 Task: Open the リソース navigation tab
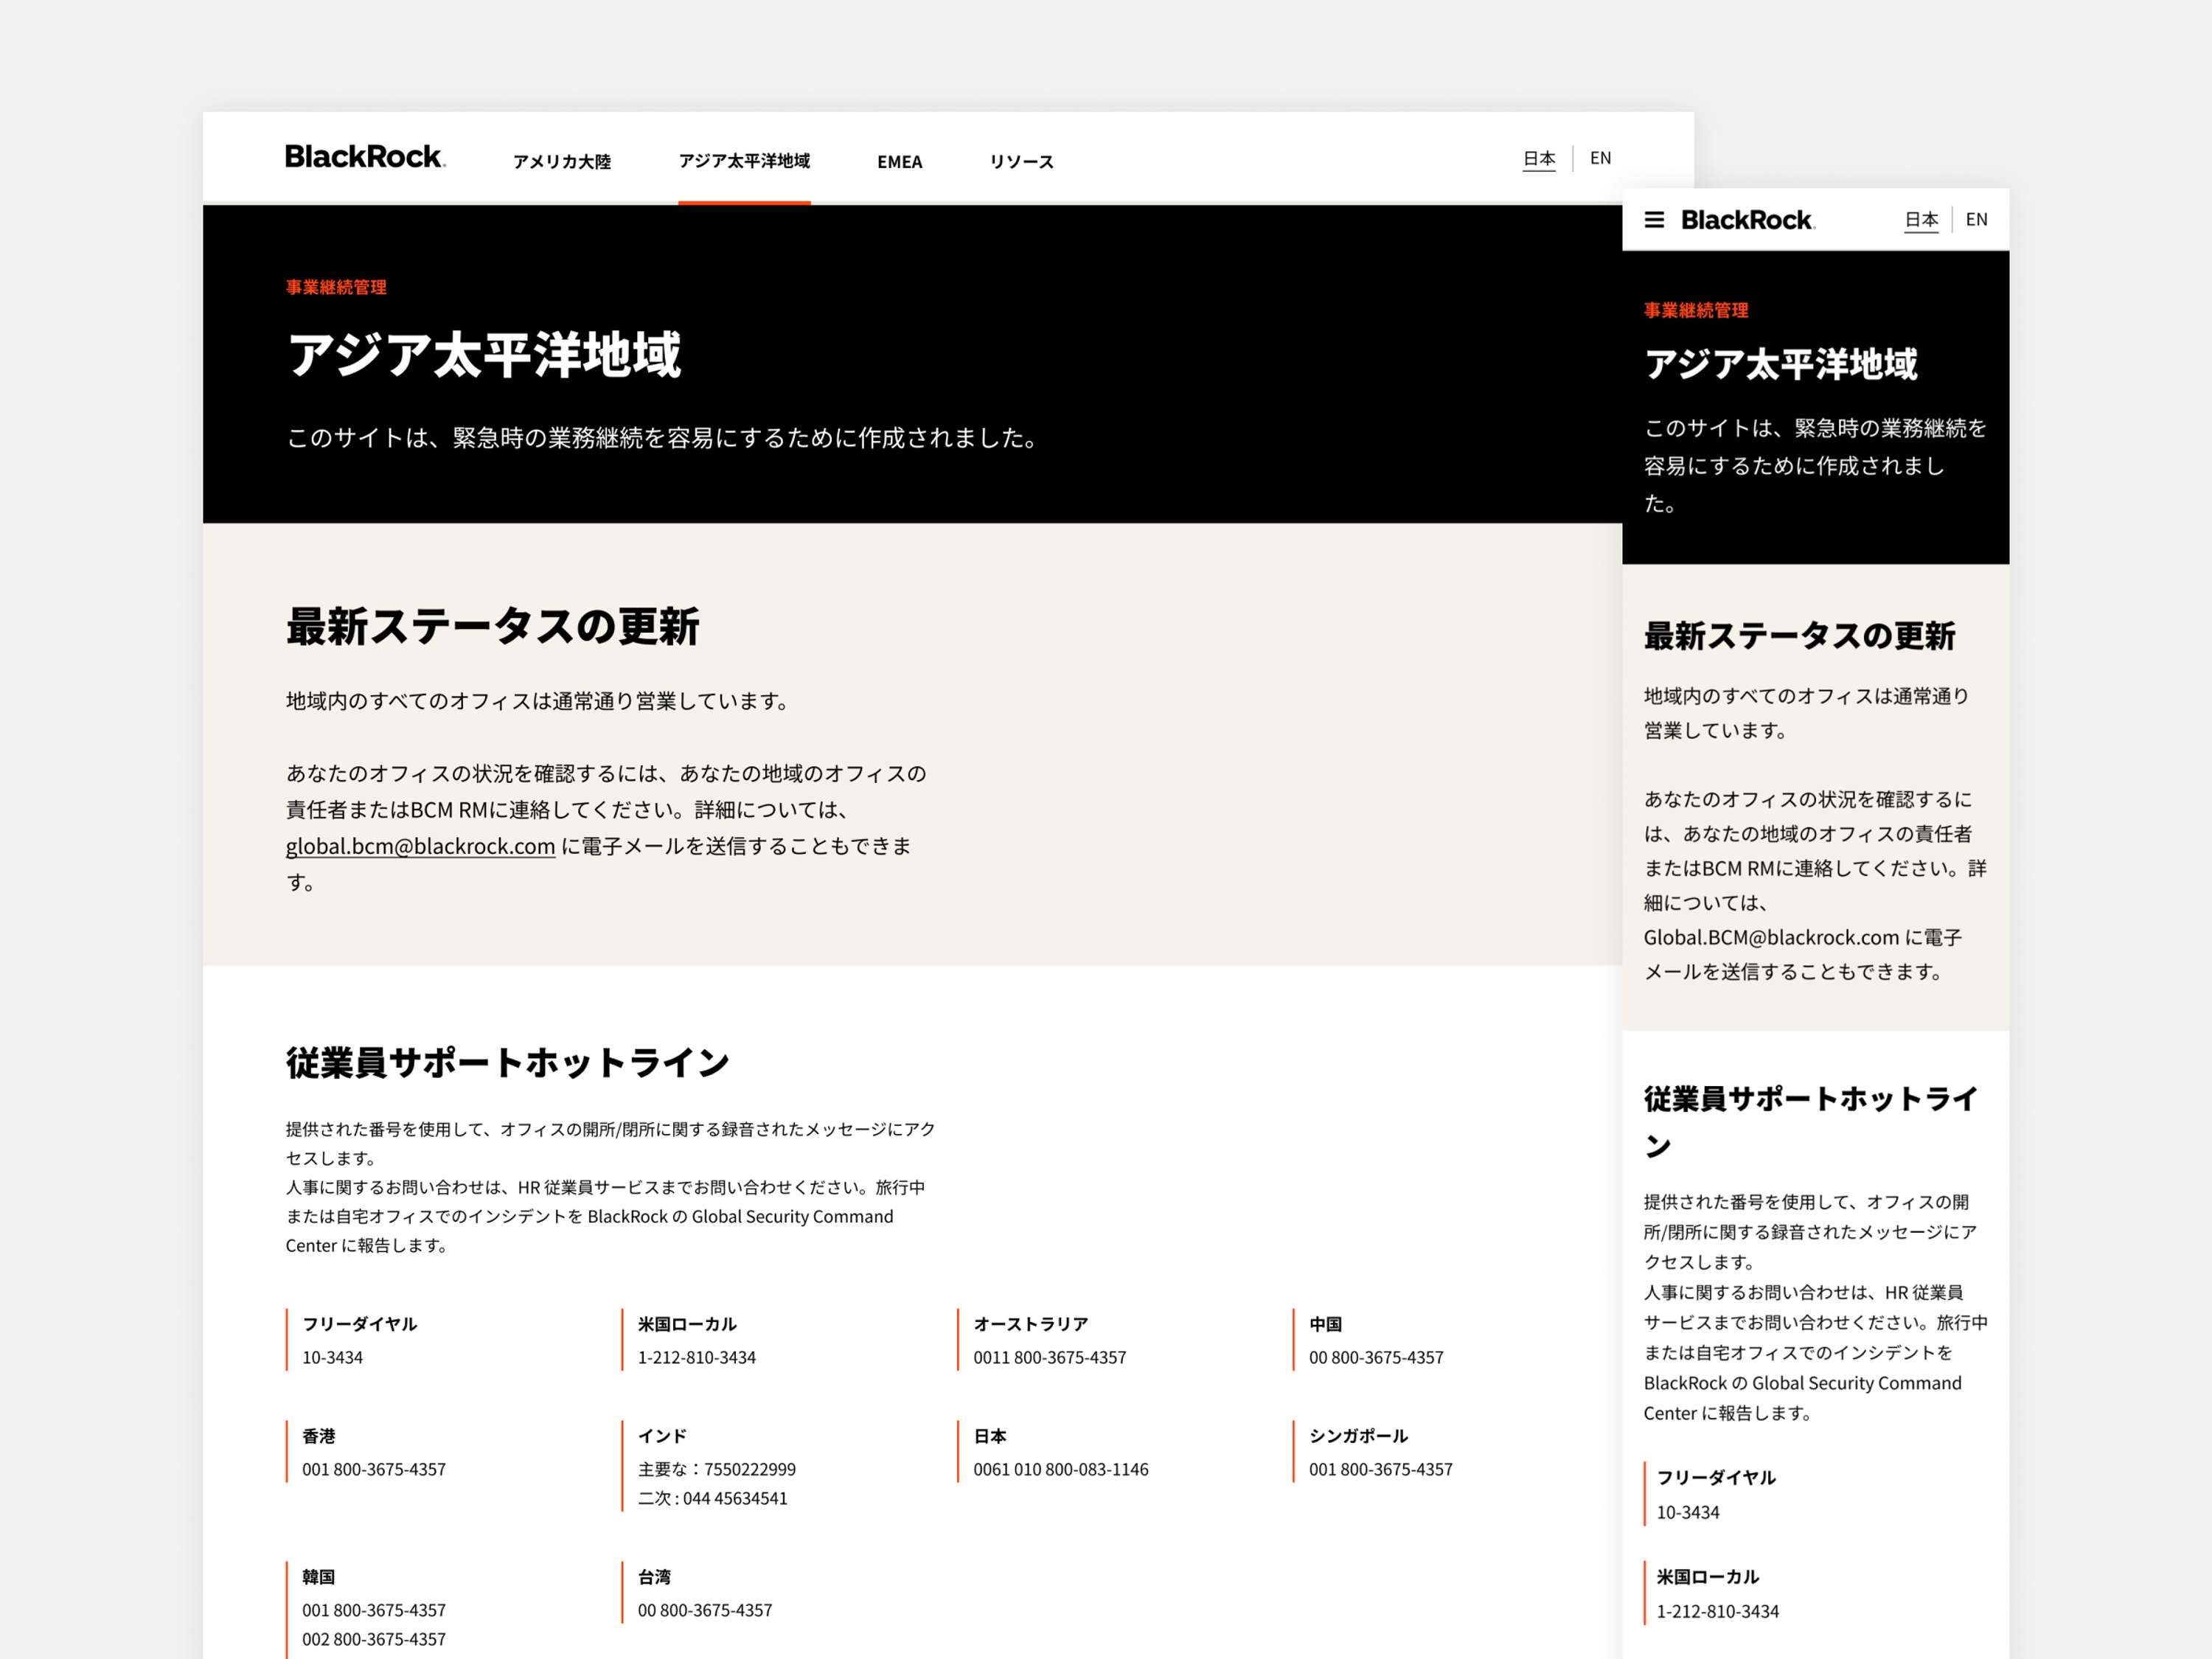tap(1021, 161)
